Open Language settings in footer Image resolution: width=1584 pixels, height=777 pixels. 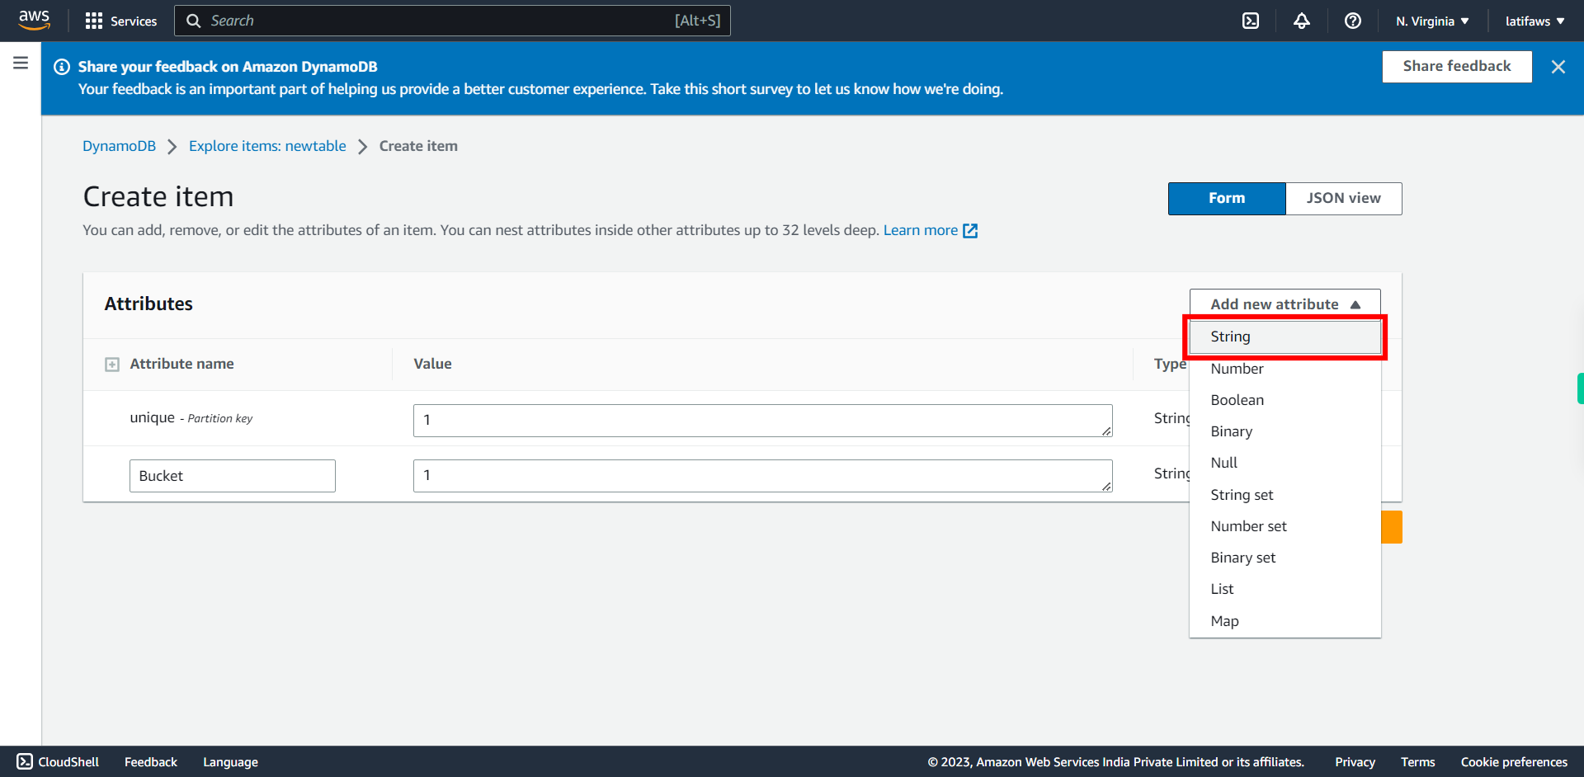click(x=231, y=762)
